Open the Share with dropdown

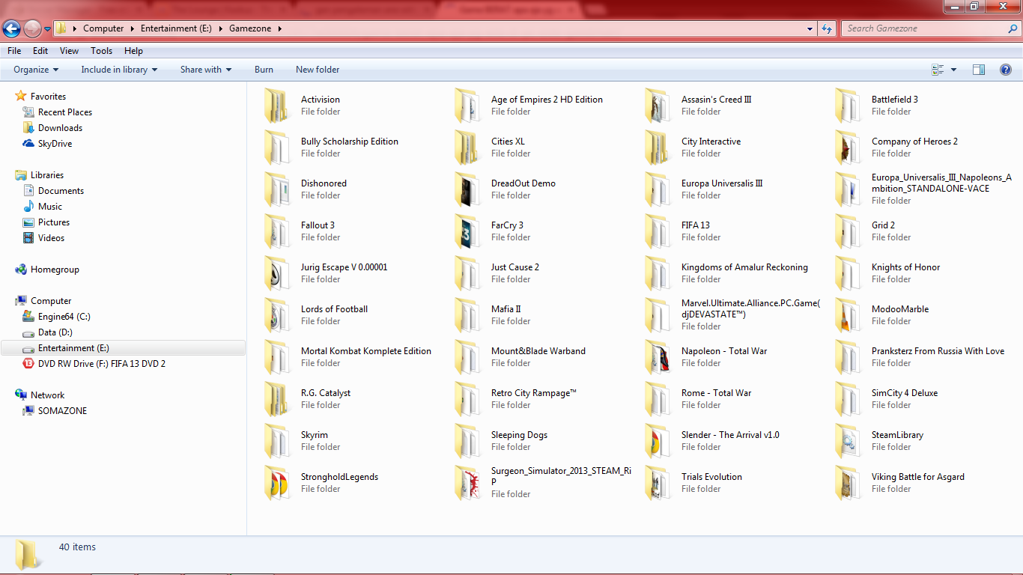[x=205, y=70]
